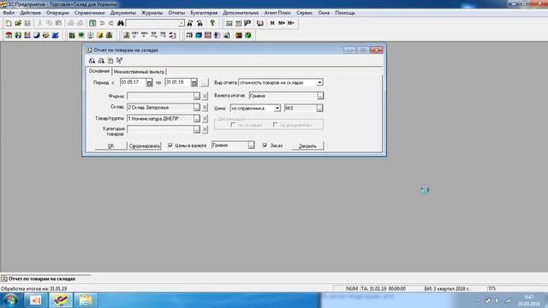This screenshot has width=548, height=308.
Task: Open the Фирма selection ellipsis button
Action: (197, 96)
